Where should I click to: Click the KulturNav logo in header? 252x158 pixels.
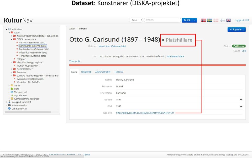[18, 20]
